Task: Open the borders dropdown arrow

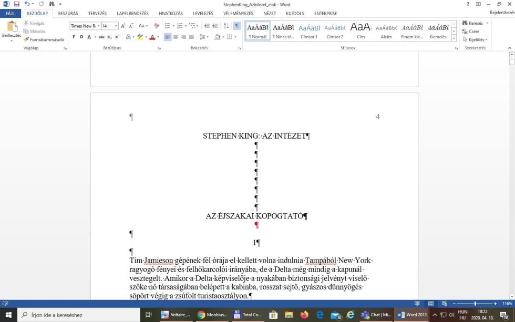Action: click(x=235, y=37)
